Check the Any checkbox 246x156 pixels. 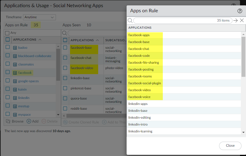[x=7, y=33]
